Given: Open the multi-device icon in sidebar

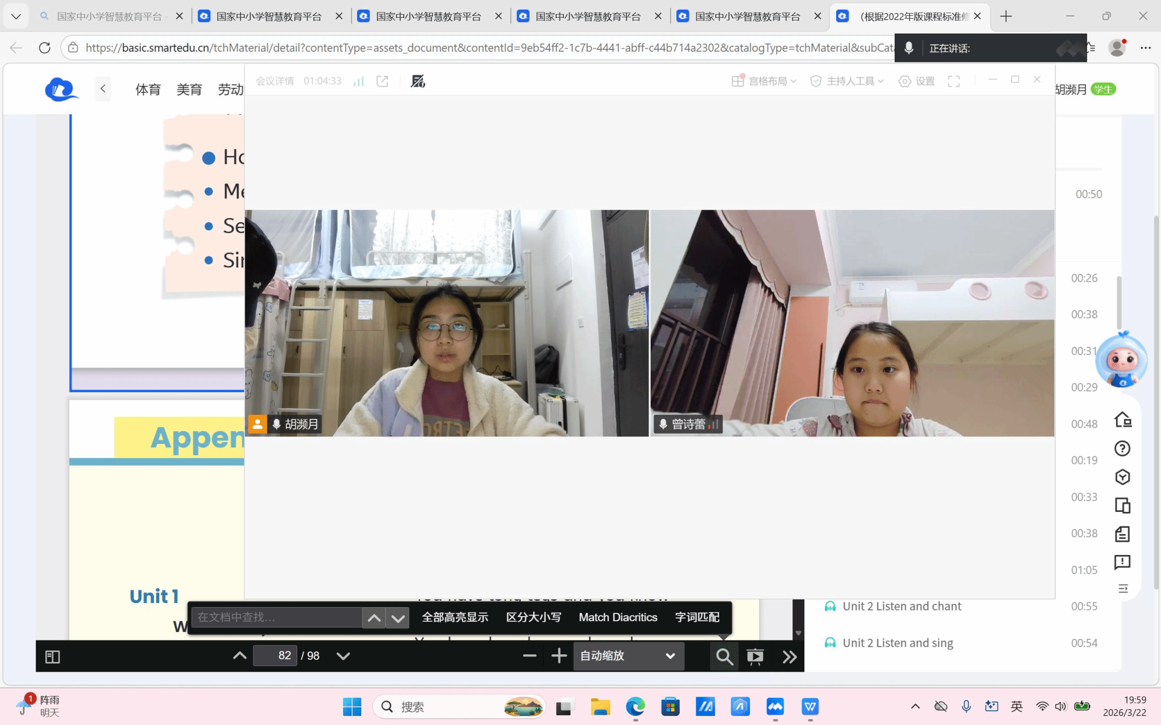Looking at the screenshot, I should [x=1122, y=505].
